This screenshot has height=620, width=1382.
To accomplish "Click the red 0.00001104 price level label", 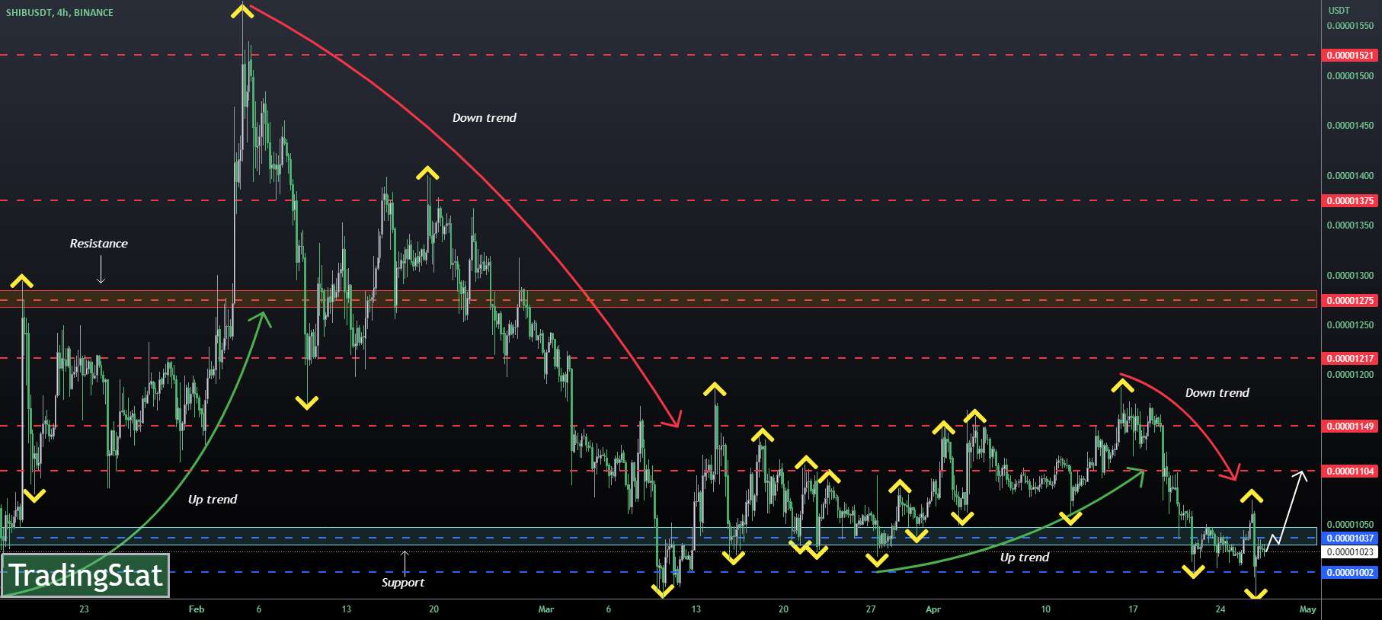I will tap(1351, 471).
